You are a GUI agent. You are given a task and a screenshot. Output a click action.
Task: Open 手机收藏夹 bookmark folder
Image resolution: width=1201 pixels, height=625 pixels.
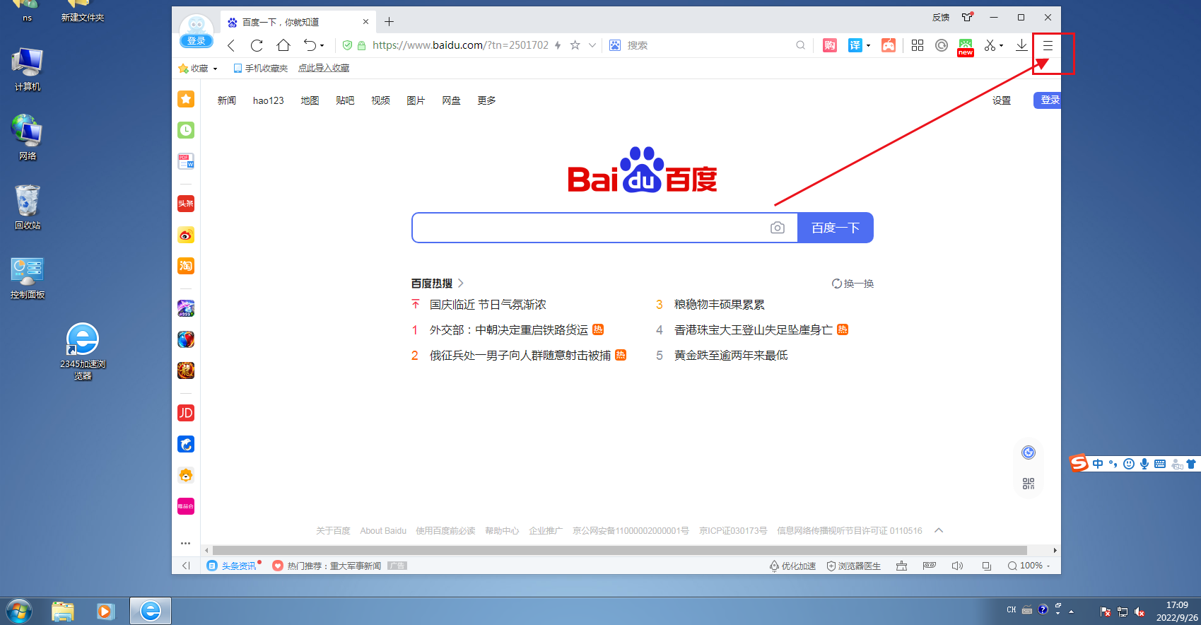[260, 69]
